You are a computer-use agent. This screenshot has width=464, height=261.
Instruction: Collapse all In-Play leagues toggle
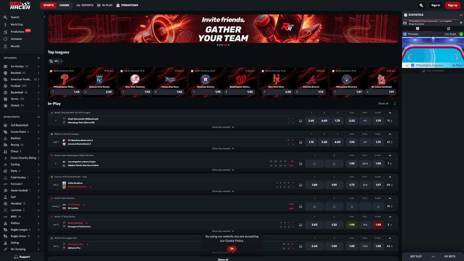pyautogui.click(x=394, y=104)
